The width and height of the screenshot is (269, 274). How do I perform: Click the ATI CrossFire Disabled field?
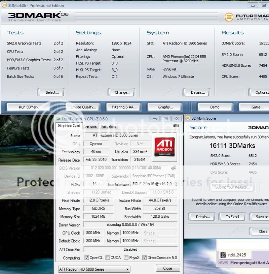tap(130, 249)
